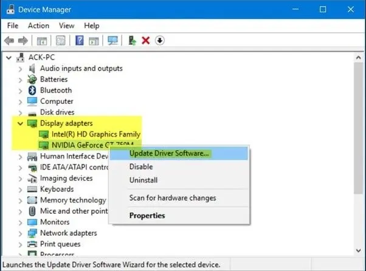
Task: Click the Disable down-arrow toolbar icon
Action: click(160, 41)
